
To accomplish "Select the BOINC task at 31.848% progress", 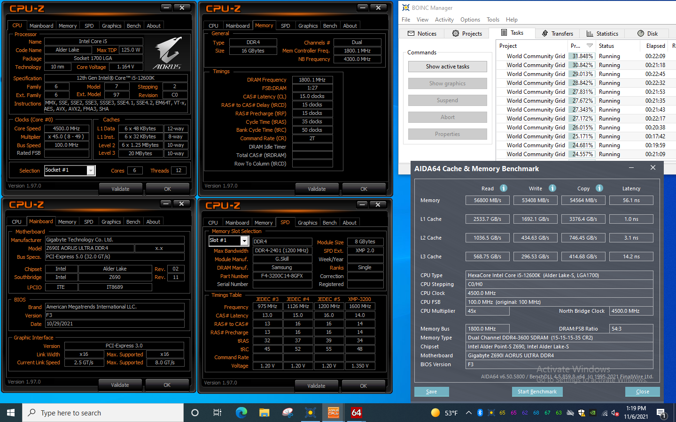I will point(586,56).
